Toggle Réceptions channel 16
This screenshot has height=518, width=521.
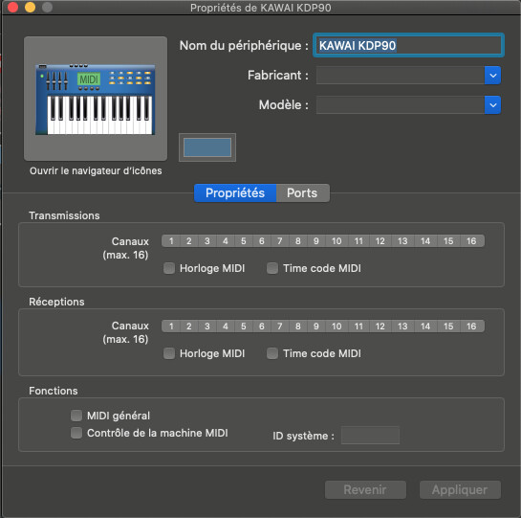click(x=472, y=327)
